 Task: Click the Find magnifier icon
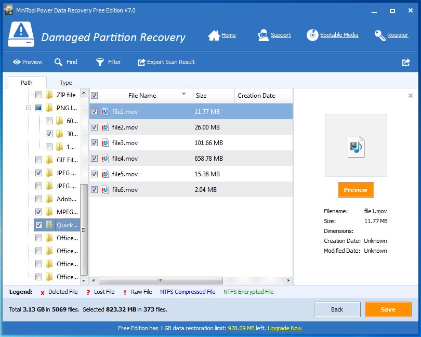pyautogui.click(x=58, y=62)
